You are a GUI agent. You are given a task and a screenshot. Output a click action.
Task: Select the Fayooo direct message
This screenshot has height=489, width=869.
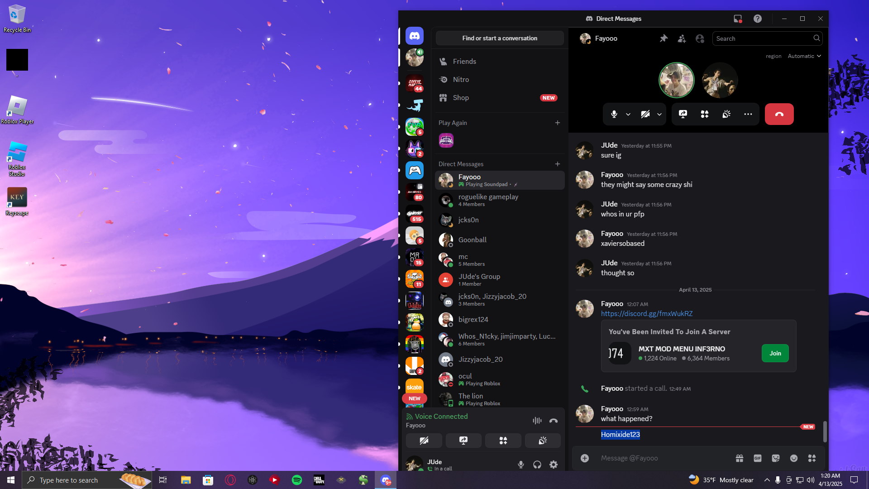500,180
